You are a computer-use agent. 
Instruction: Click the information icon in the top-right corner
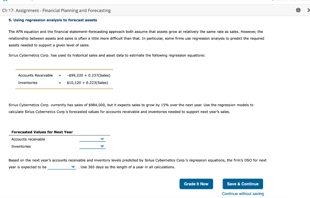point(298,10)
